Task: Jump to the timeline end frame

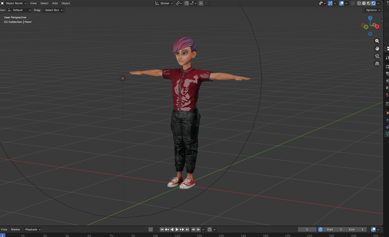Action: 187,229
